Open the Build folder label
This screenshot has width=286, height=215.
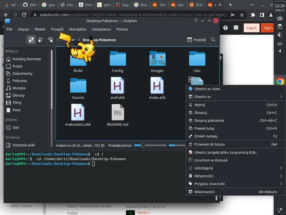pyautogui.click(x=78, y=71)
